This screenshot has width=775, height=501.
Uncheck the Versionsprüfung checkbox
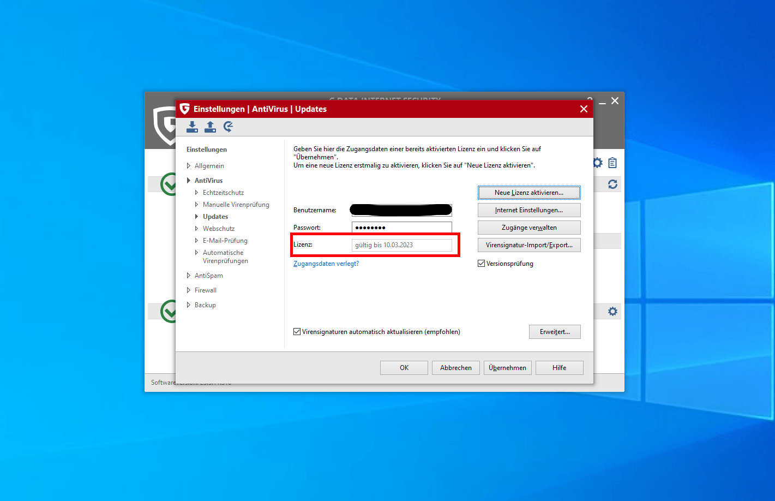click(x=482, y=264)
